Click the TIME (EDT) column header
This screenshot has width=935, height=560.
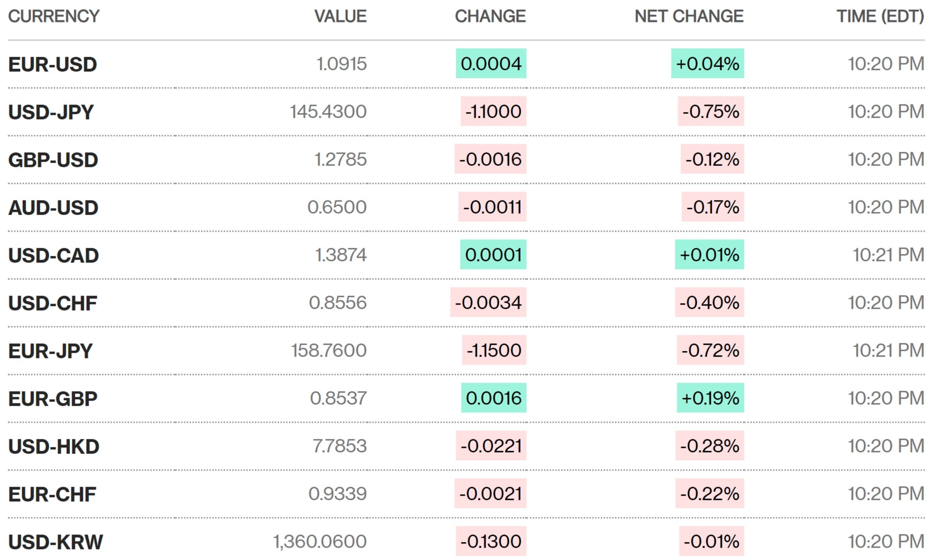point(880,17)
